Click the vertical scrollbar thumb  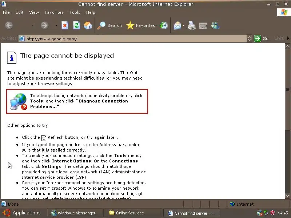(x=288, y=89)
